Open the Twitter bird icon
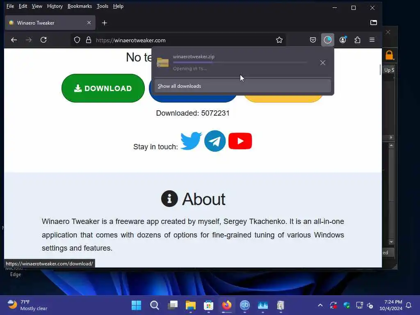The height and width of the screenshot is (315, 420). 191,141
